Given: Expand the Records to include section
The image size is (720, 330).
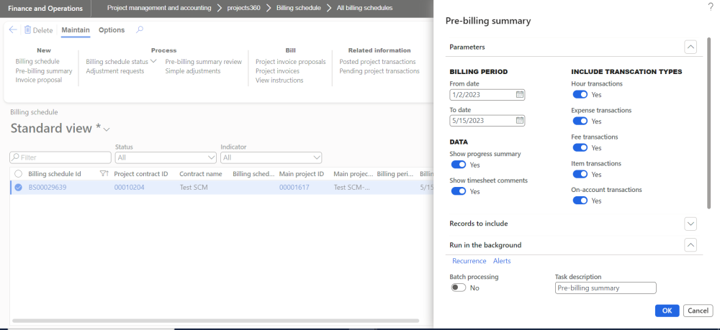Looking at the screenshot, I should 690,224.
